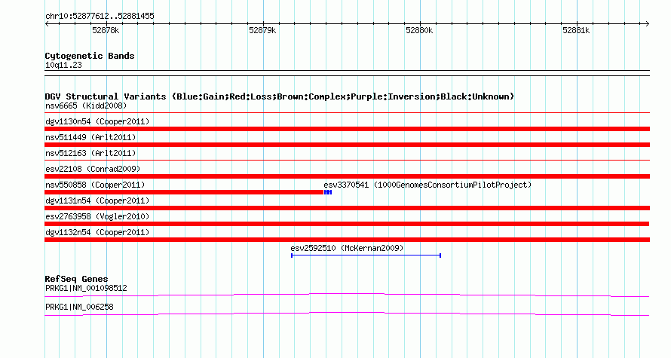Image resolution: width=671 pixels, height=358 pixels.
Task: Open variant dgv1131n54 (Cooper2011)
Action: [97, 200]
